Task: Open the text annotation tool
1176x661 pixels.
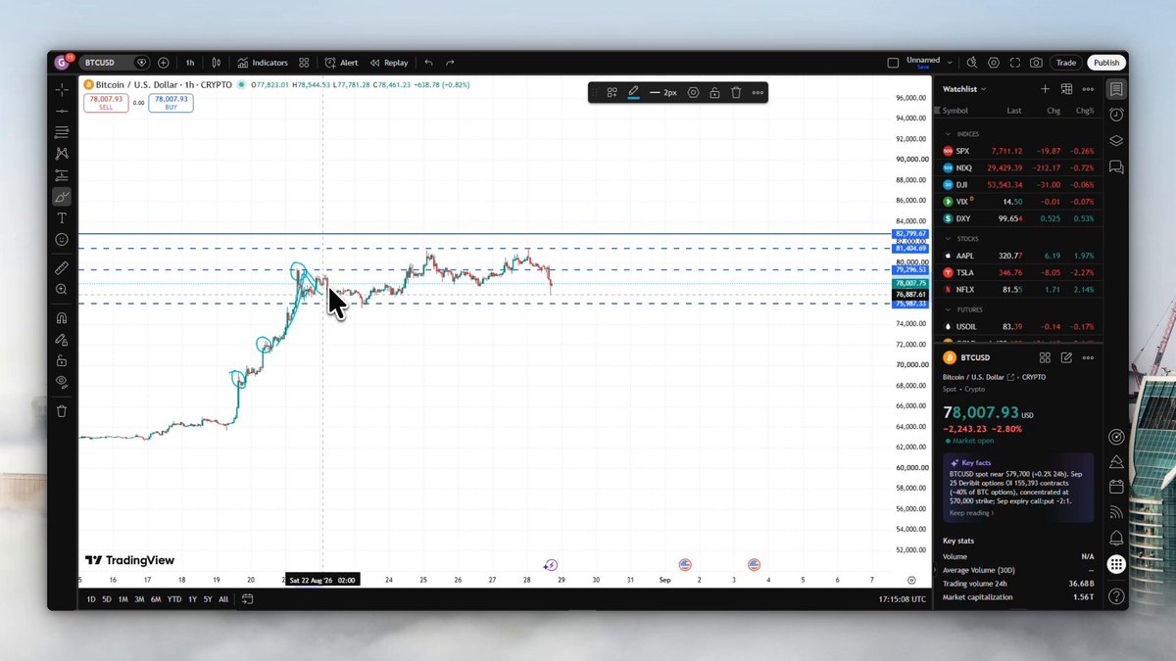Action: point(62,218)
